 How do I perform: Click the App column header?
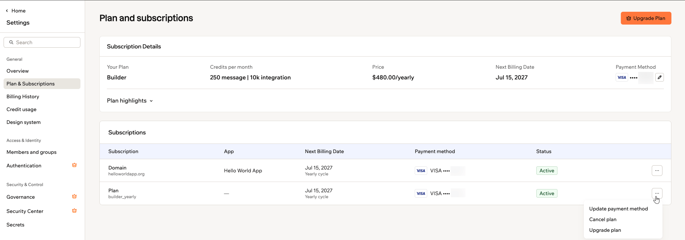(x=229, y=151)
